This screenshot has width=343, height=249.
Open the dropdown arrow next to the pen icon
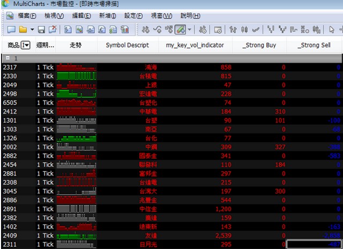click(189, 29)
